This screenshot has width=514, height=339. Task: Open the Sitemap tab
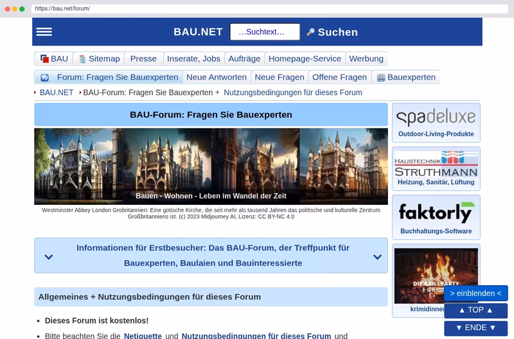pyautogui.click(x=100, y=58)
